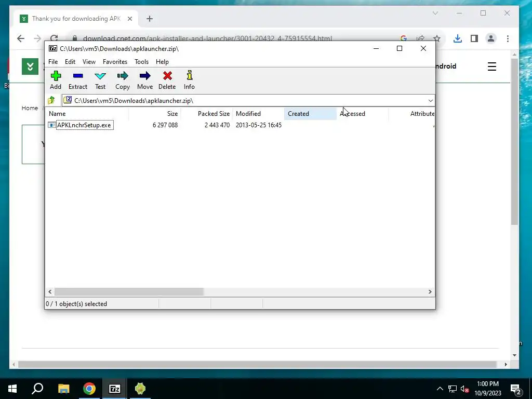Click the 7z taskbar button
Screen dimensions: 532x399
(x=115, y=389)
